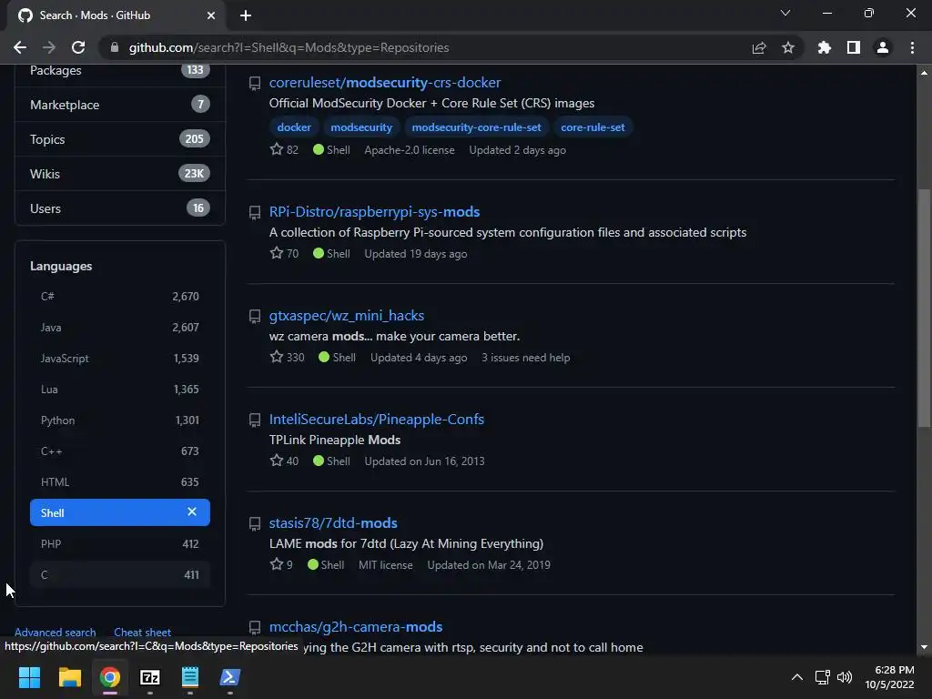Click the modsecurity-core-rule-set topic tag
932x699 pixels.
click(477, 127)
